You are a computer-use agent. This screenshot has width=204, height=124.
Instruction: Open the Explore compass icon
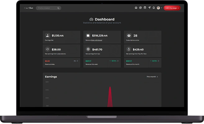point(140,8)
